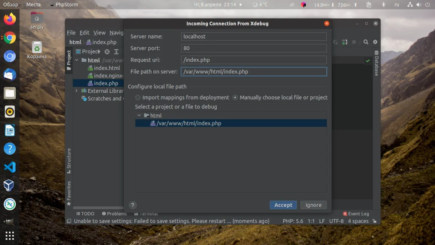435x245 pixels.
Task: Launch Firefox from the dock
Action: point(9,19)
